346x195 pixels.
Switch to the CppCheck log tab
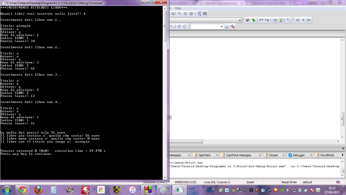click(x=204, y=155)
